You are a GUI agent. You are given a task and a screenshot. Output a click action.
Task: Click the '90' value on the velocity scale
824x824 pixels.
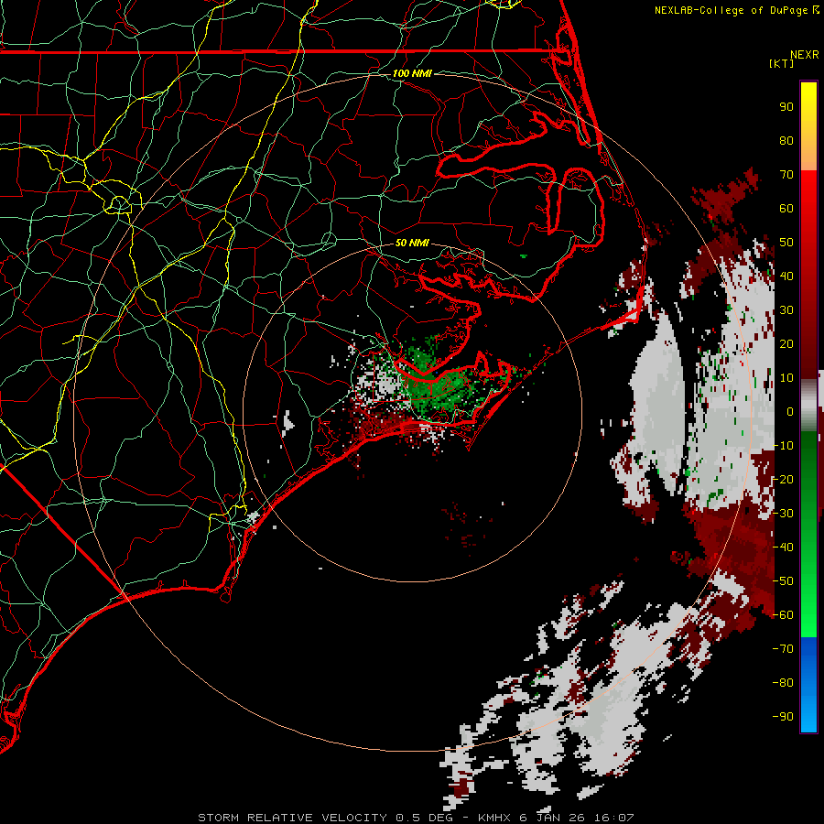[786, 107]
